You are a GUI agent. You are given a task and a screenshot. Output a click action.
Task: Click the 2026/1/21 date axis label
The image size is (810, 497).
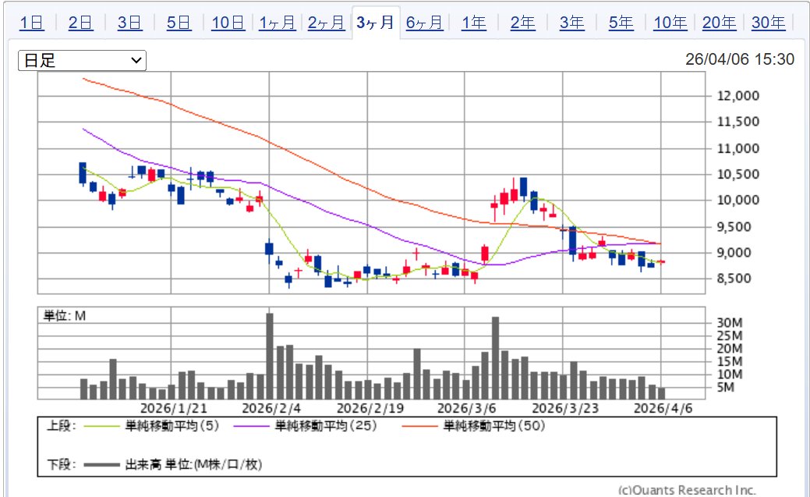click(x=174, y=408)
